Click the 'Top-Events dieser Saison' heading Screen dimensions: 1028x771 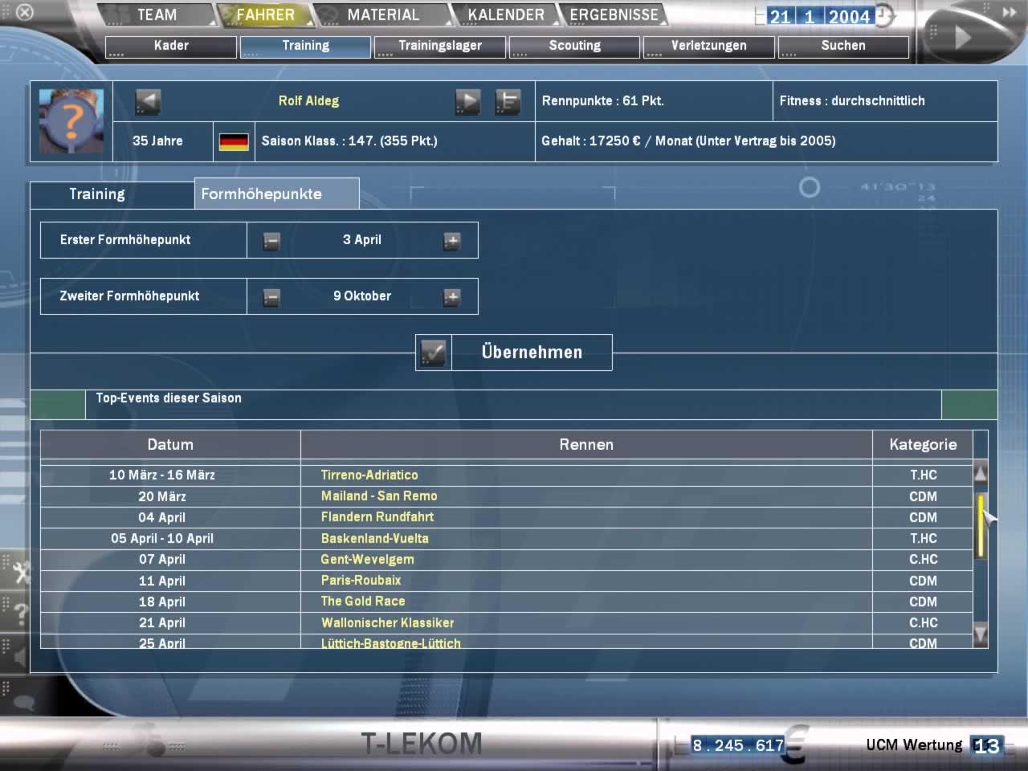click(169, 398)
